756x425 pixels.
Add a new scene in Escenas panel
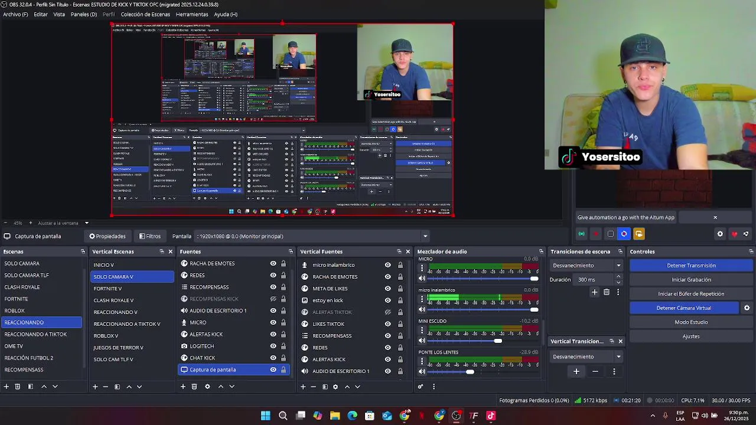tap(6, 387)
